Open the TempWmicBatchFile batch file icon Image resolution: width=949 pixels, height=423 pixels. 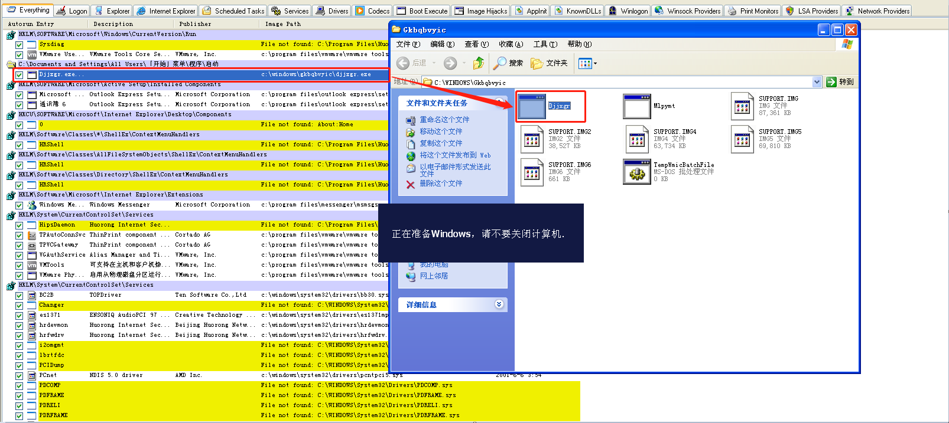636,172
